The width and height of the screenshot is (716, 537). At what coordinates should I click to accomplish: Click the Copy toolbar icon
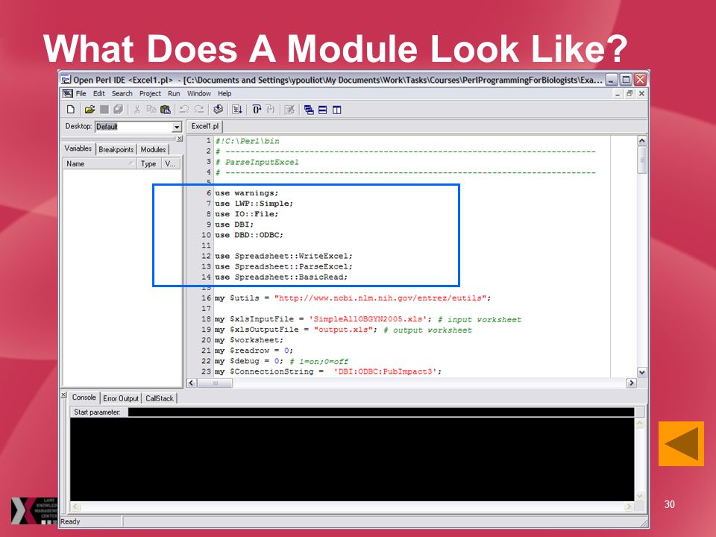pos(151,110)
